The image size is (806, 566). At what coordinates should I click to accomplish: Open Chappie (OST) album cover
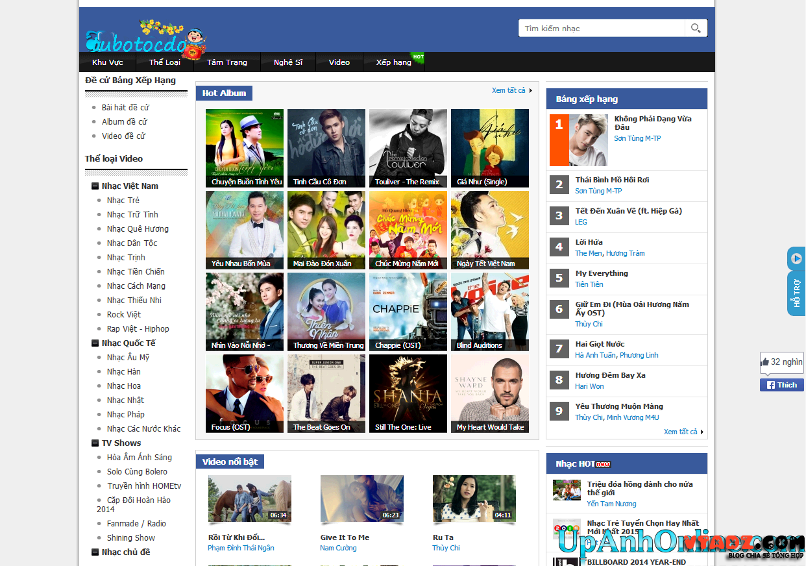click(x=408, y=312)
